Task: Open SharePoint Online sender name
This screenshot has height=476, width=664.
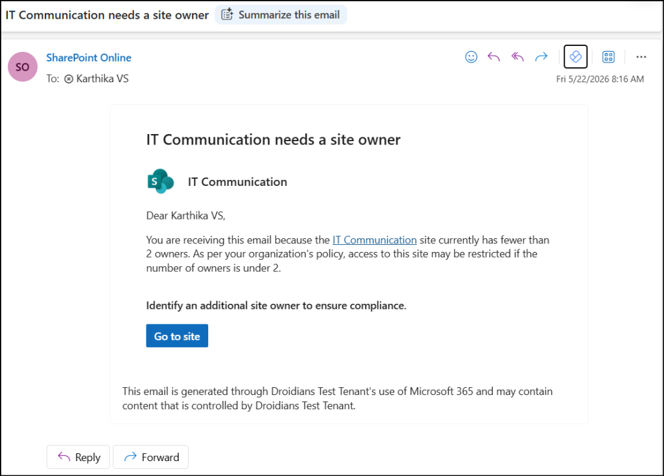Action: 88,58
